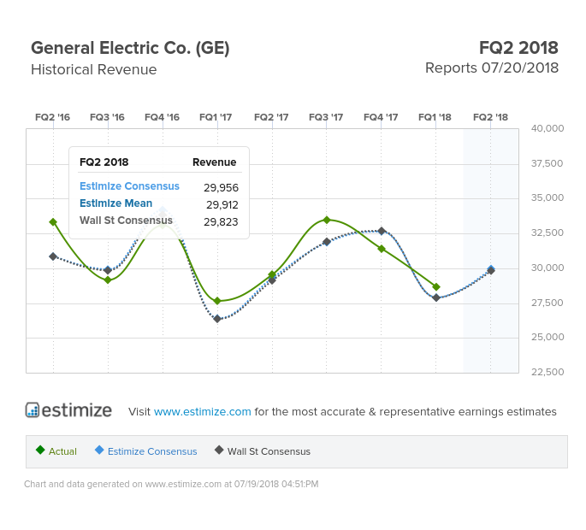The width and height of the screenshot is (586, 530).
Task: Click the gray consensus diamond at FQ1 '18
Action: 436,297
